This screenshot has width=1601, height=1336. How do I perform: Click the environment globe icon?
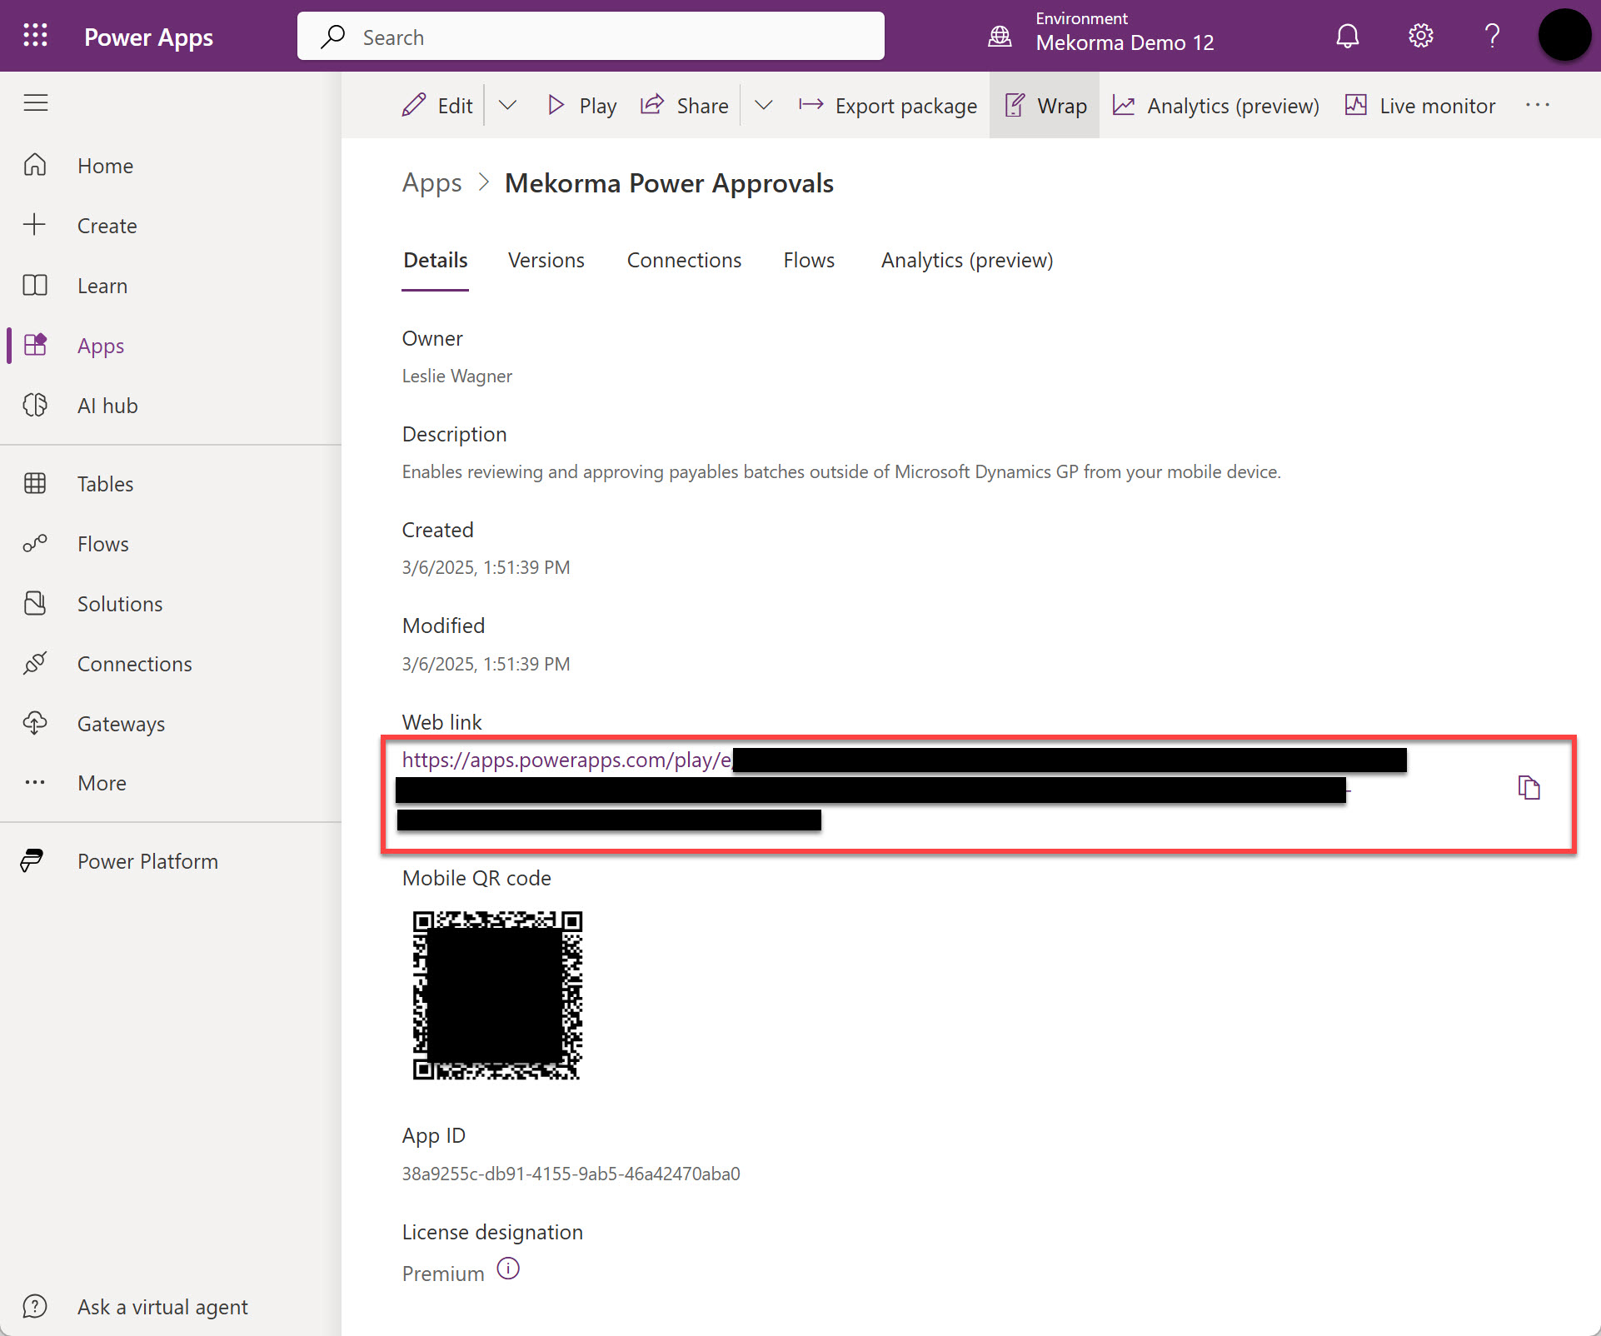coord(1000,36)
